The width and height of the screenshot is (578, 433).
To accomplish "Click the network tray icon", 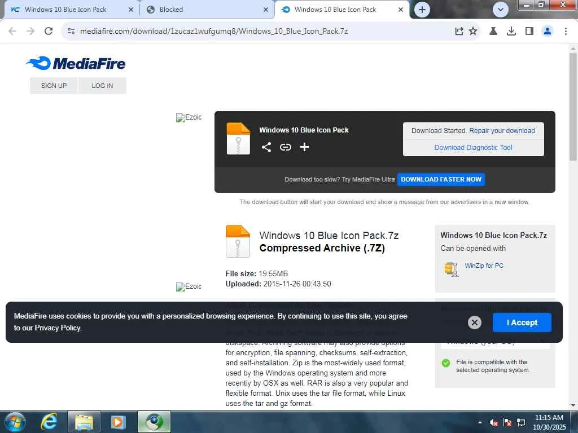I will pyautogui.click(x=521, y=422).
